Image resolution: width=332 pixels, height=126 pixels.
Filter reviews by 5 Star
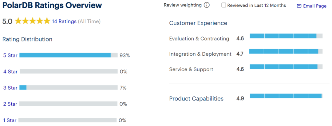[x=10, y=56]
